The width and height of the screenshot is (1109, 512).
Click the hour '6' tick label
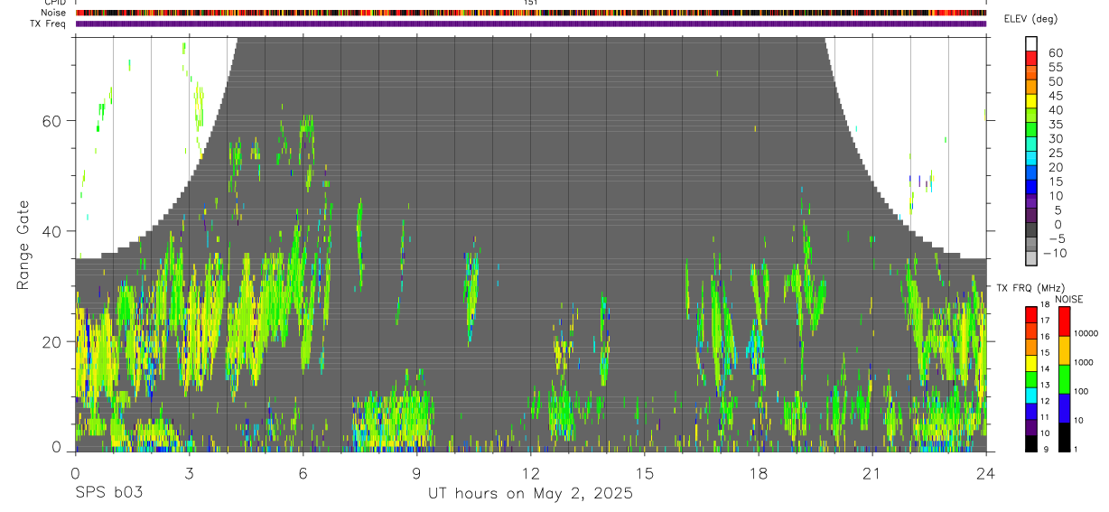point(303,473)
